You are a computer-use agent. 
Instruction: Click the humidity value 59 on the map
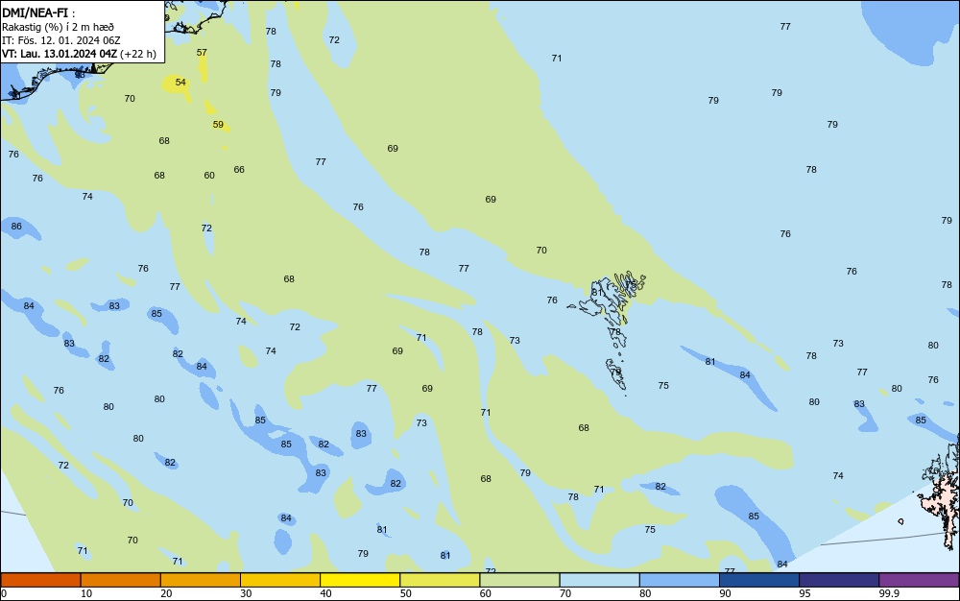[x=219, y=125]
